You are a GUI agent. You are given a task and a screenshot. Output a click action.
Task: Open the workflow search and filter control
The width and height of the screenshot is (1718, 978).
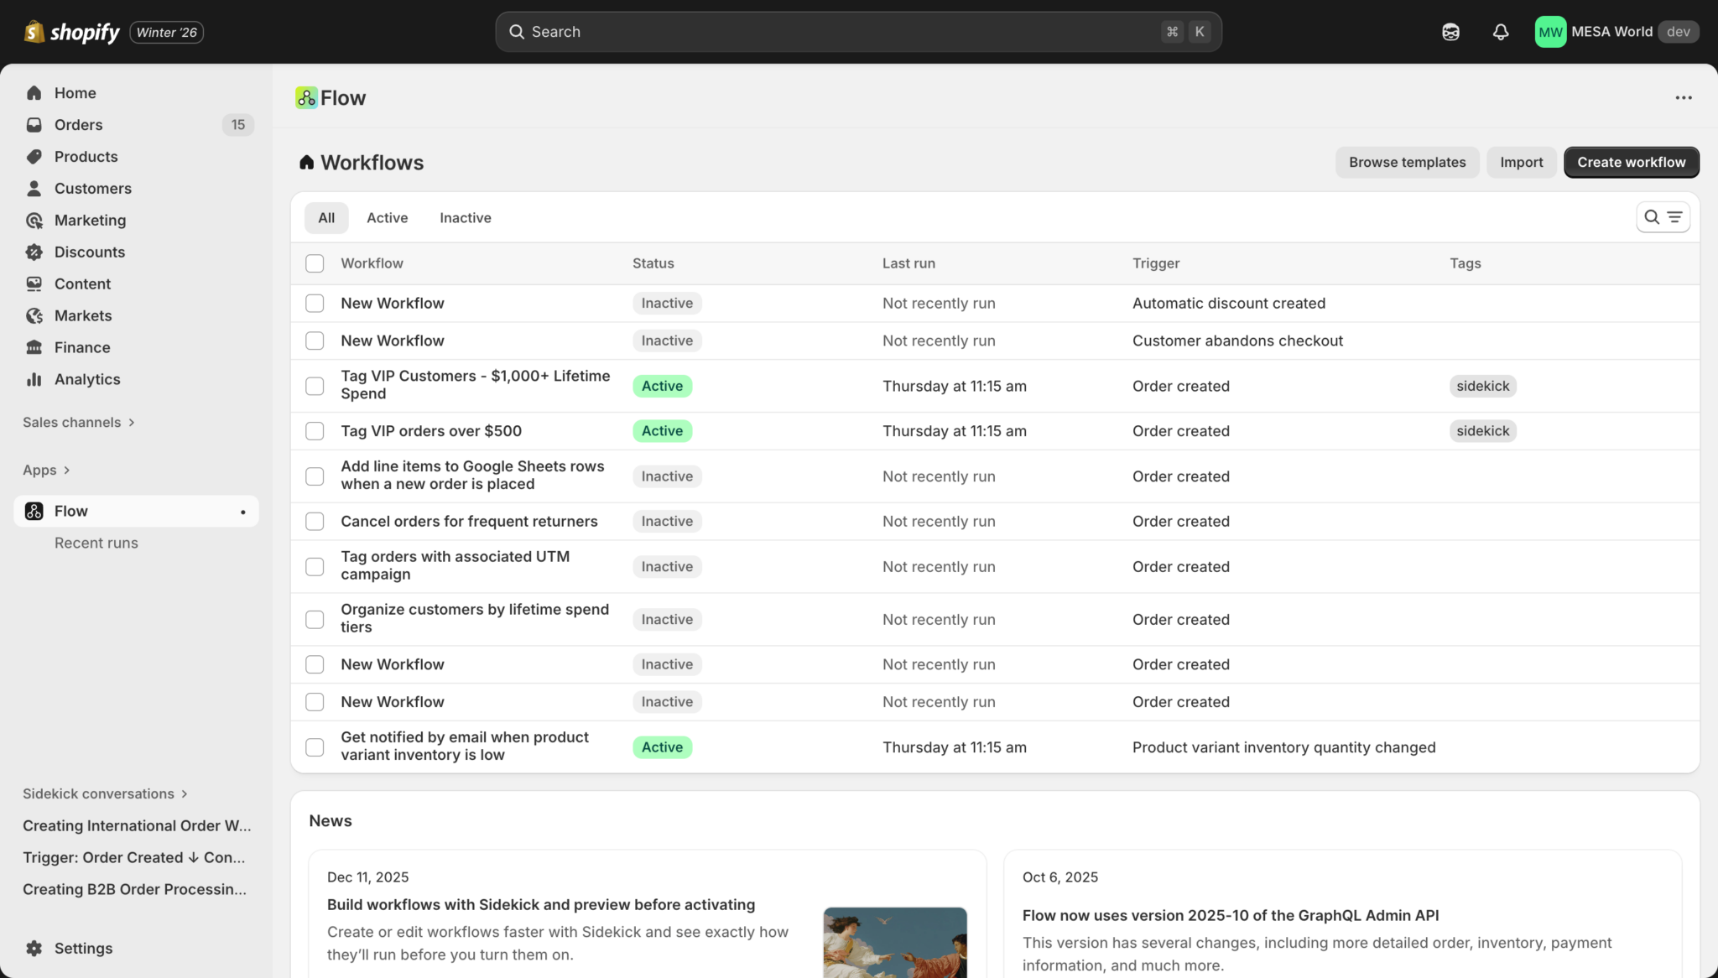point(1663,216)
